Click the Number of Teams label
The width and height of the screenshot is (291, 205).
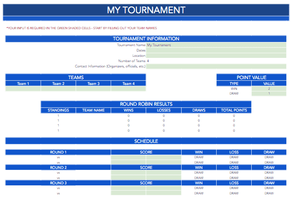click(x=132, y=61)
